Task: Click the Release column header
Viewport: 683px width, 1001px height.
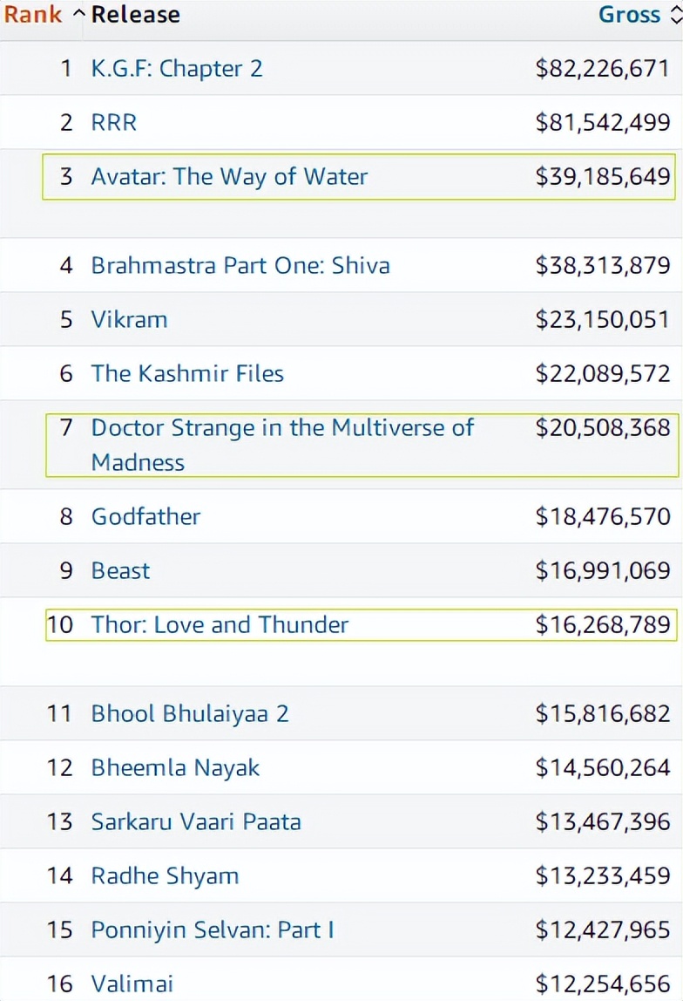Action: pos(135,15)
